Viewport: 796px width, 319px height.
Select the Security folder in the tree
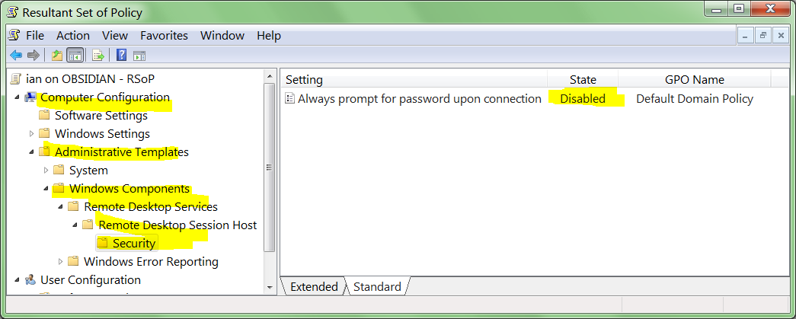click(134, 244)
